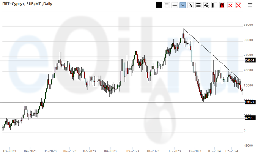Click the 10029 price level label
This screenshot has width=258, height=155.
249,102
